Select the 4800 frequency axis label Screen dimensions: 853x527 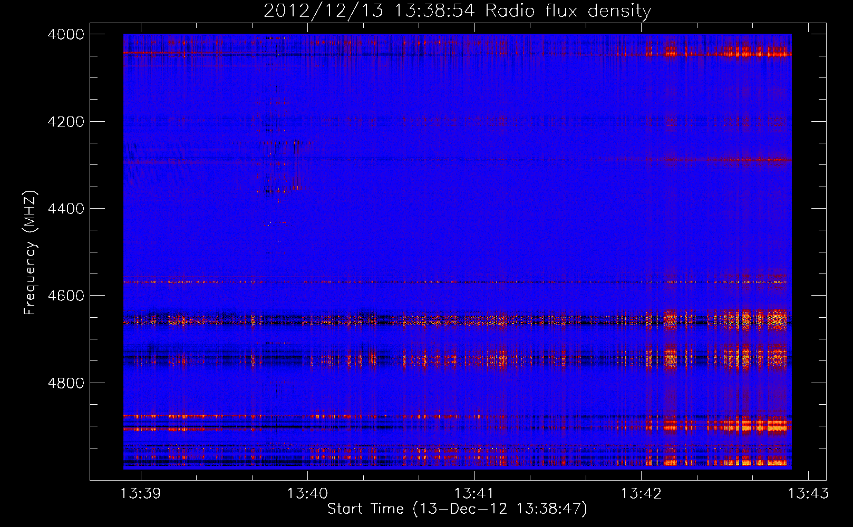pyautogui.click(x=66, y=383)
